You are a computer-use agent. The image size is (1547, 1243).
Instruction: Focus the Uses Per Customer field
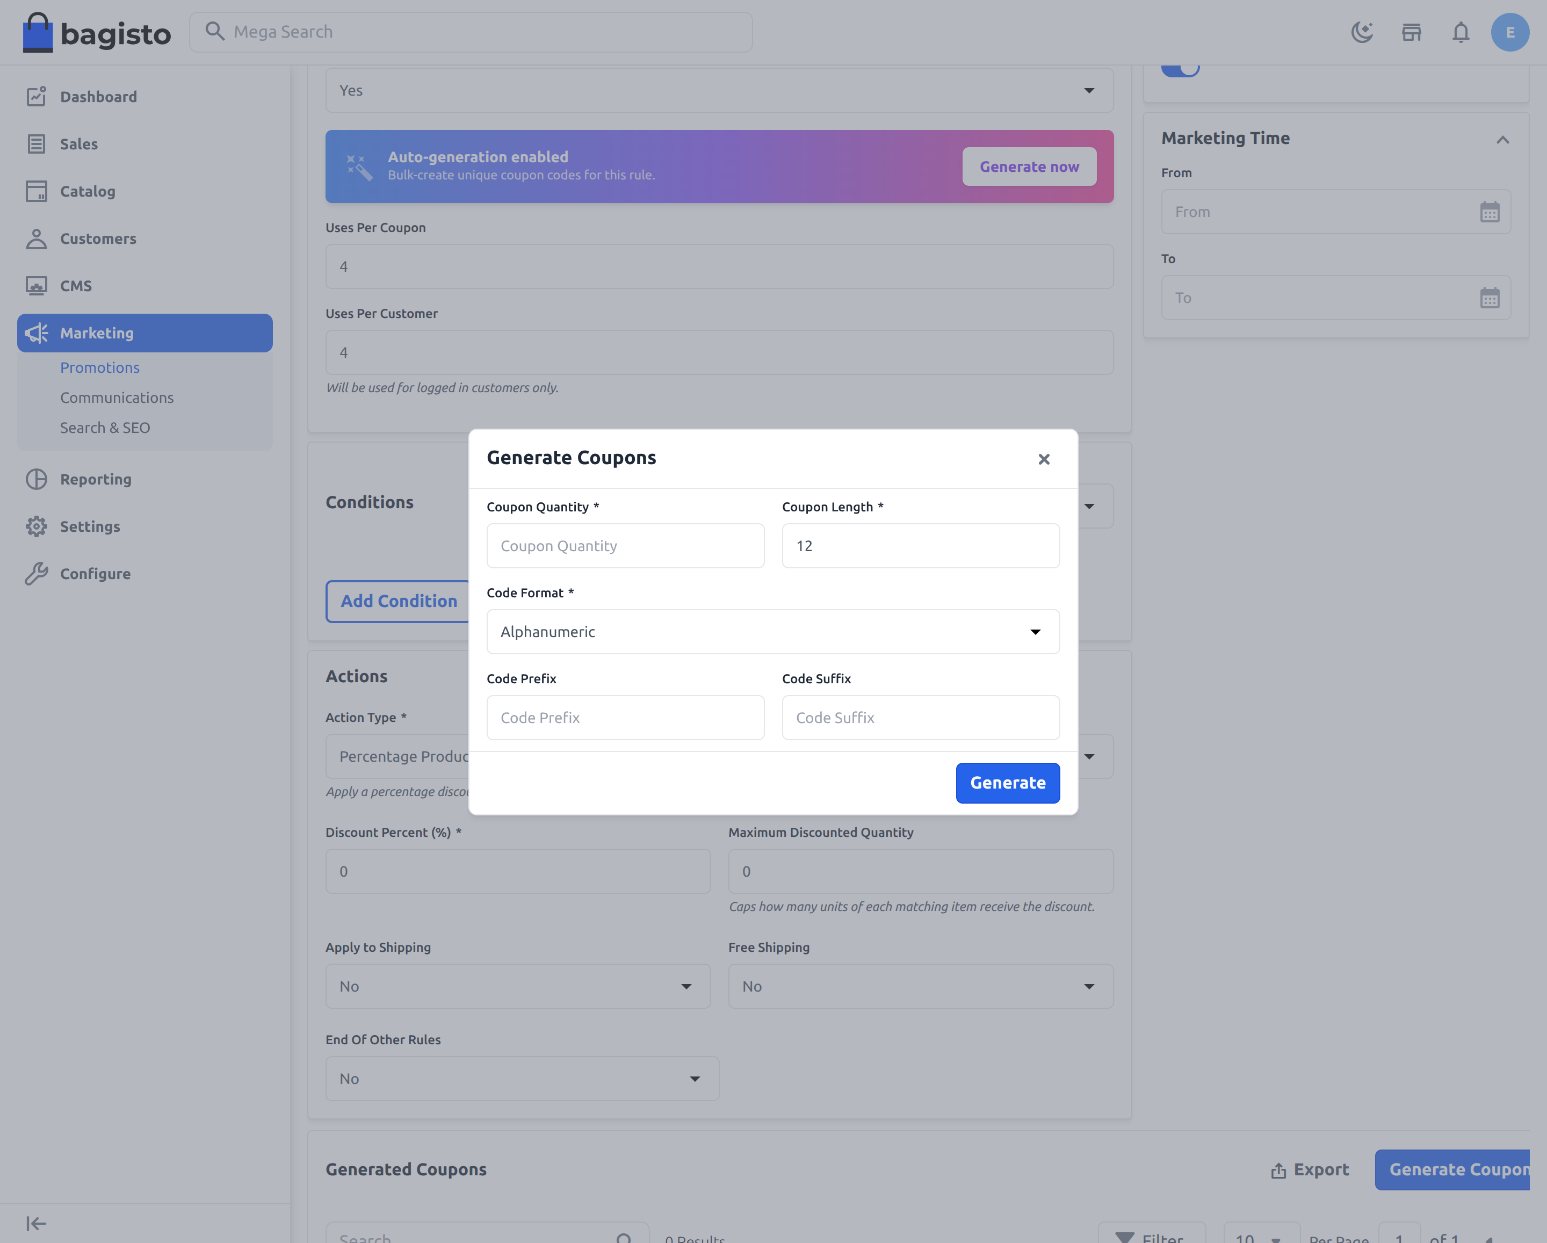(x=719, y=352)
